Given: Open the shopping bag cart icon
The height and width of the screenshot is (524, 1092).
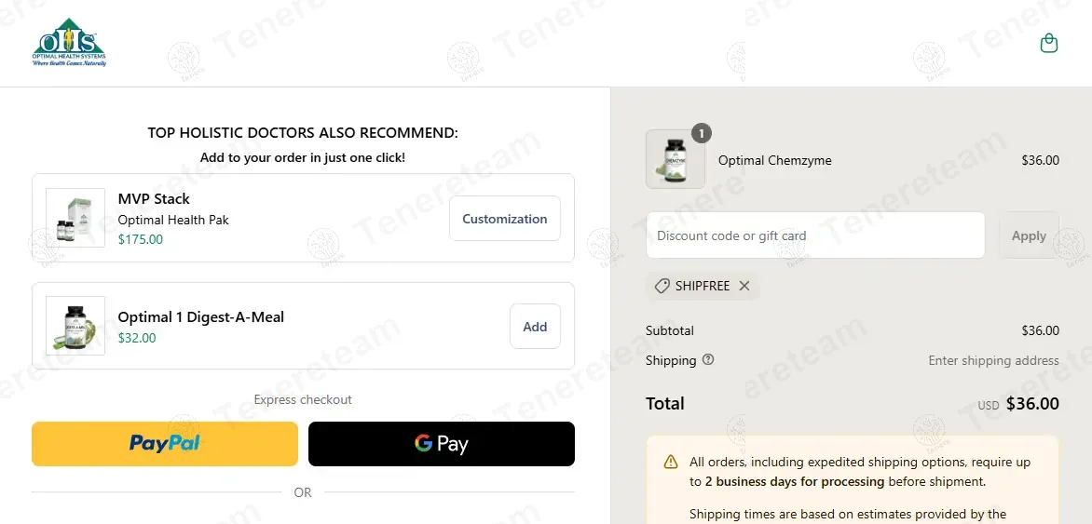Looking at the screenshot, I should [1049, 44].
